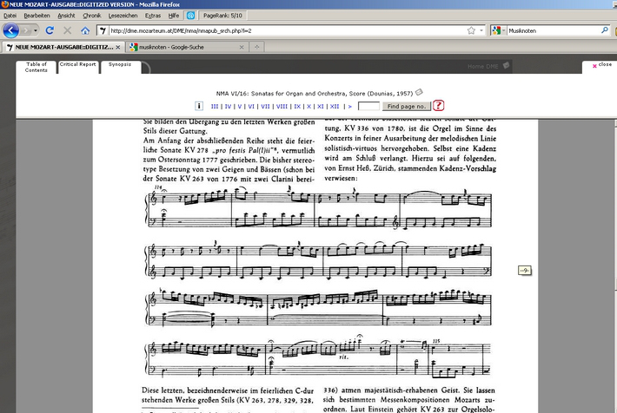Go to page XII link
617x413 pixels.
pyautogui.click(x=335, y=106)
